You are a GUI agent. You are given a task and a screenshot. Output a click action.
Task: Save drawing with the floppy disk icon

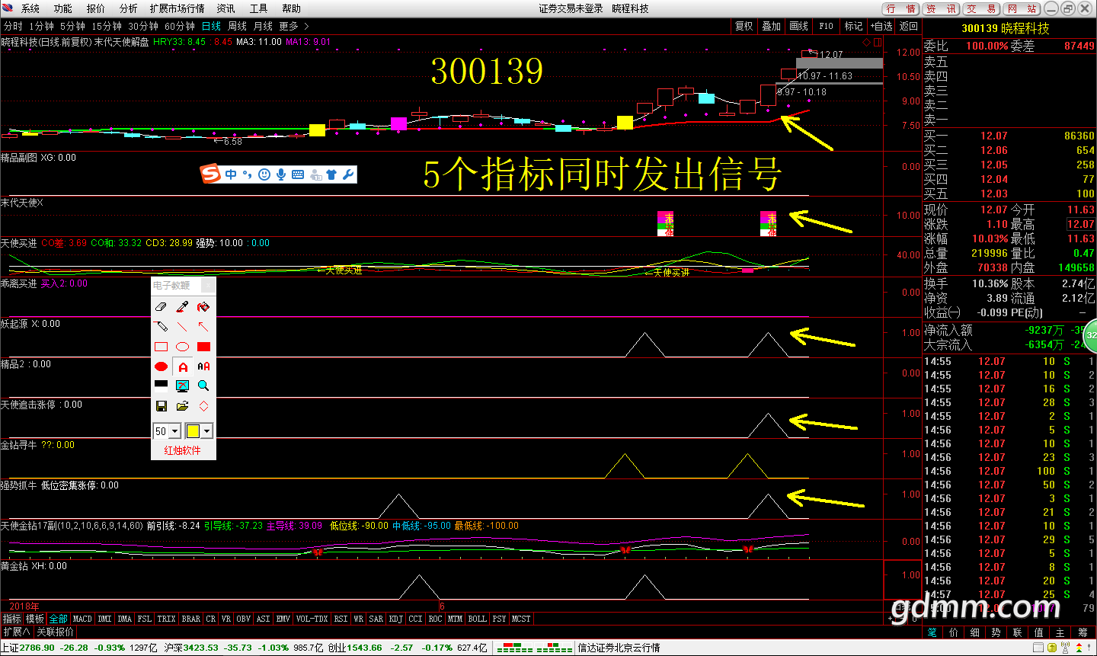point(161,406)
